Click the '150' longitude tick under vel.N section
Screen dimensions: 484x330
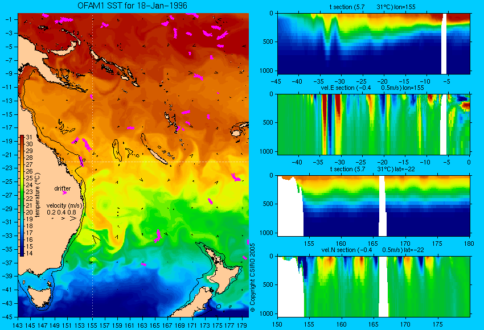(277, 324)
